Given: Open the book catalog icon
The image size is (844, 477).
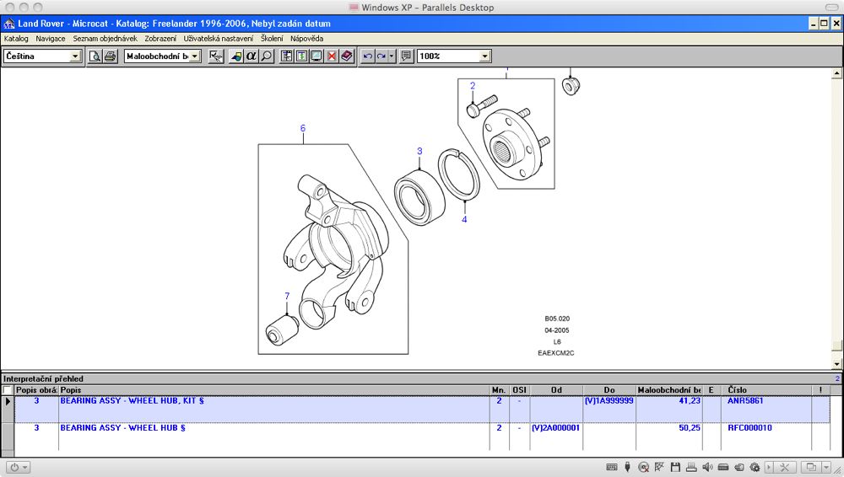Looking at the screenshot, I should pyautogui.click(x=347, y=56).
